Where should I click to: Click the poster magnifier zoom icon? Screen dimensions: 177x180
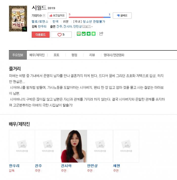tap(25, 29)
